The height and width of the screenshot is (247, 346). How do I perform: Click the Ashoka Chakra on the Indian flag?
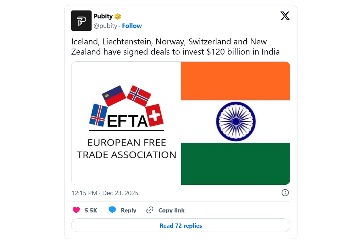click(235, 121)
